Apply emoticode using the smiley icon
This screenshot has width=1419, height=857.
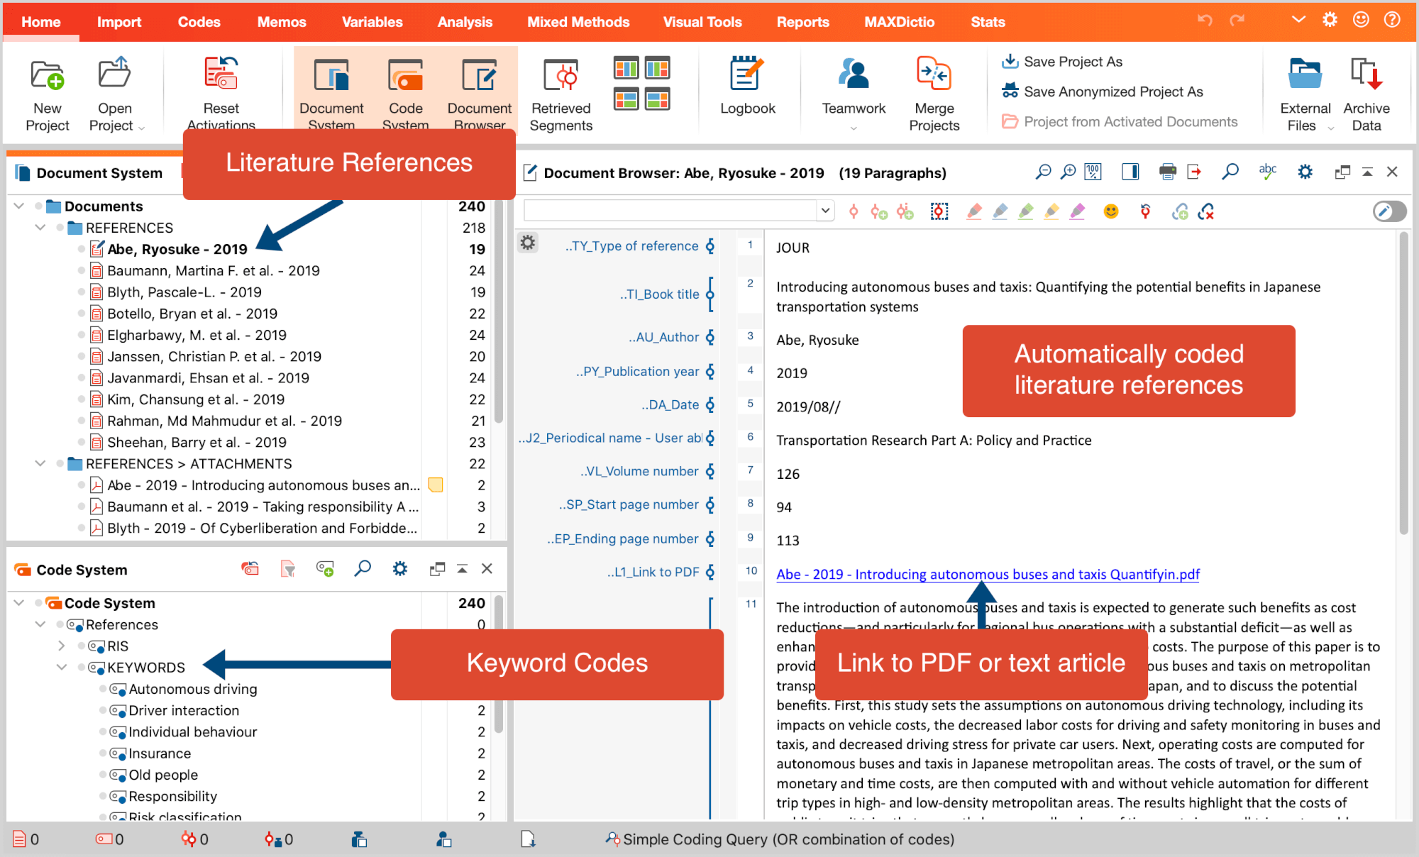coord(1110,211)
